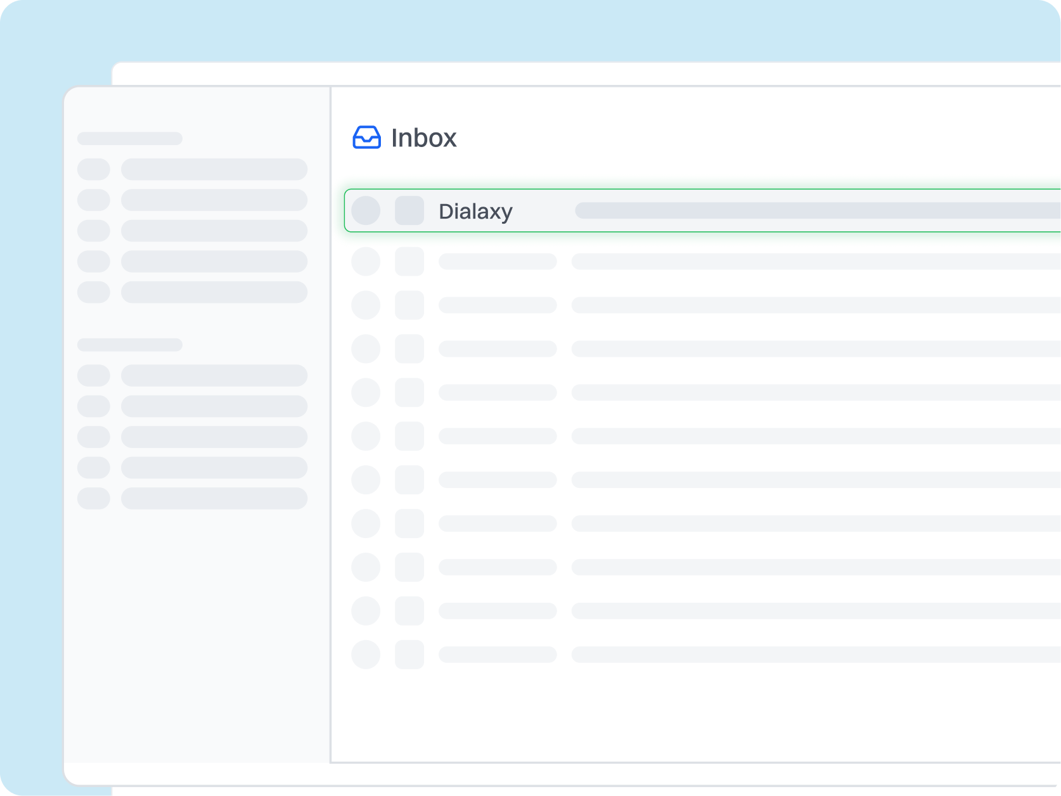Click the icon beside the second sidebar item
The width and height of the screenshot is (1061, 796).
94,200
